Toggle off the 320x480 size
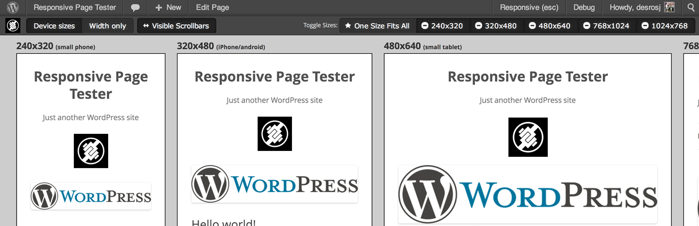This screenshot has width=699, height=226. click(496, 26)
